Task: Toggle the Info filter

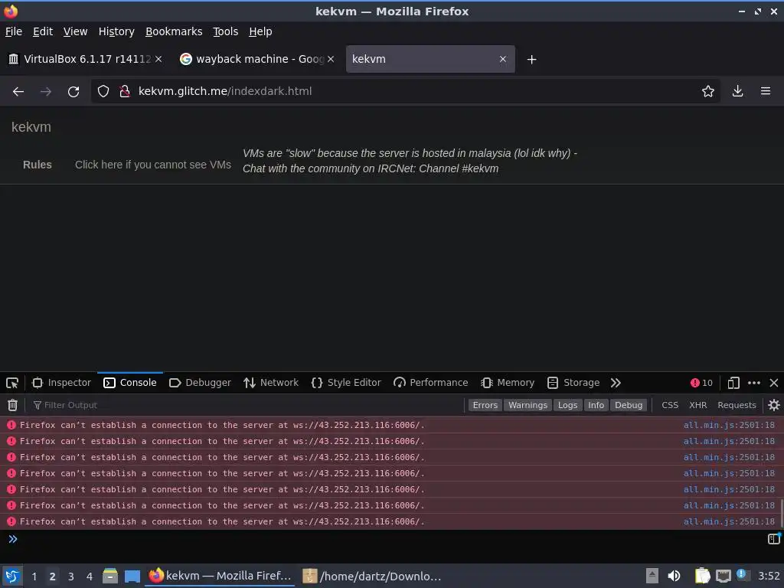Action: coord(596,405)
